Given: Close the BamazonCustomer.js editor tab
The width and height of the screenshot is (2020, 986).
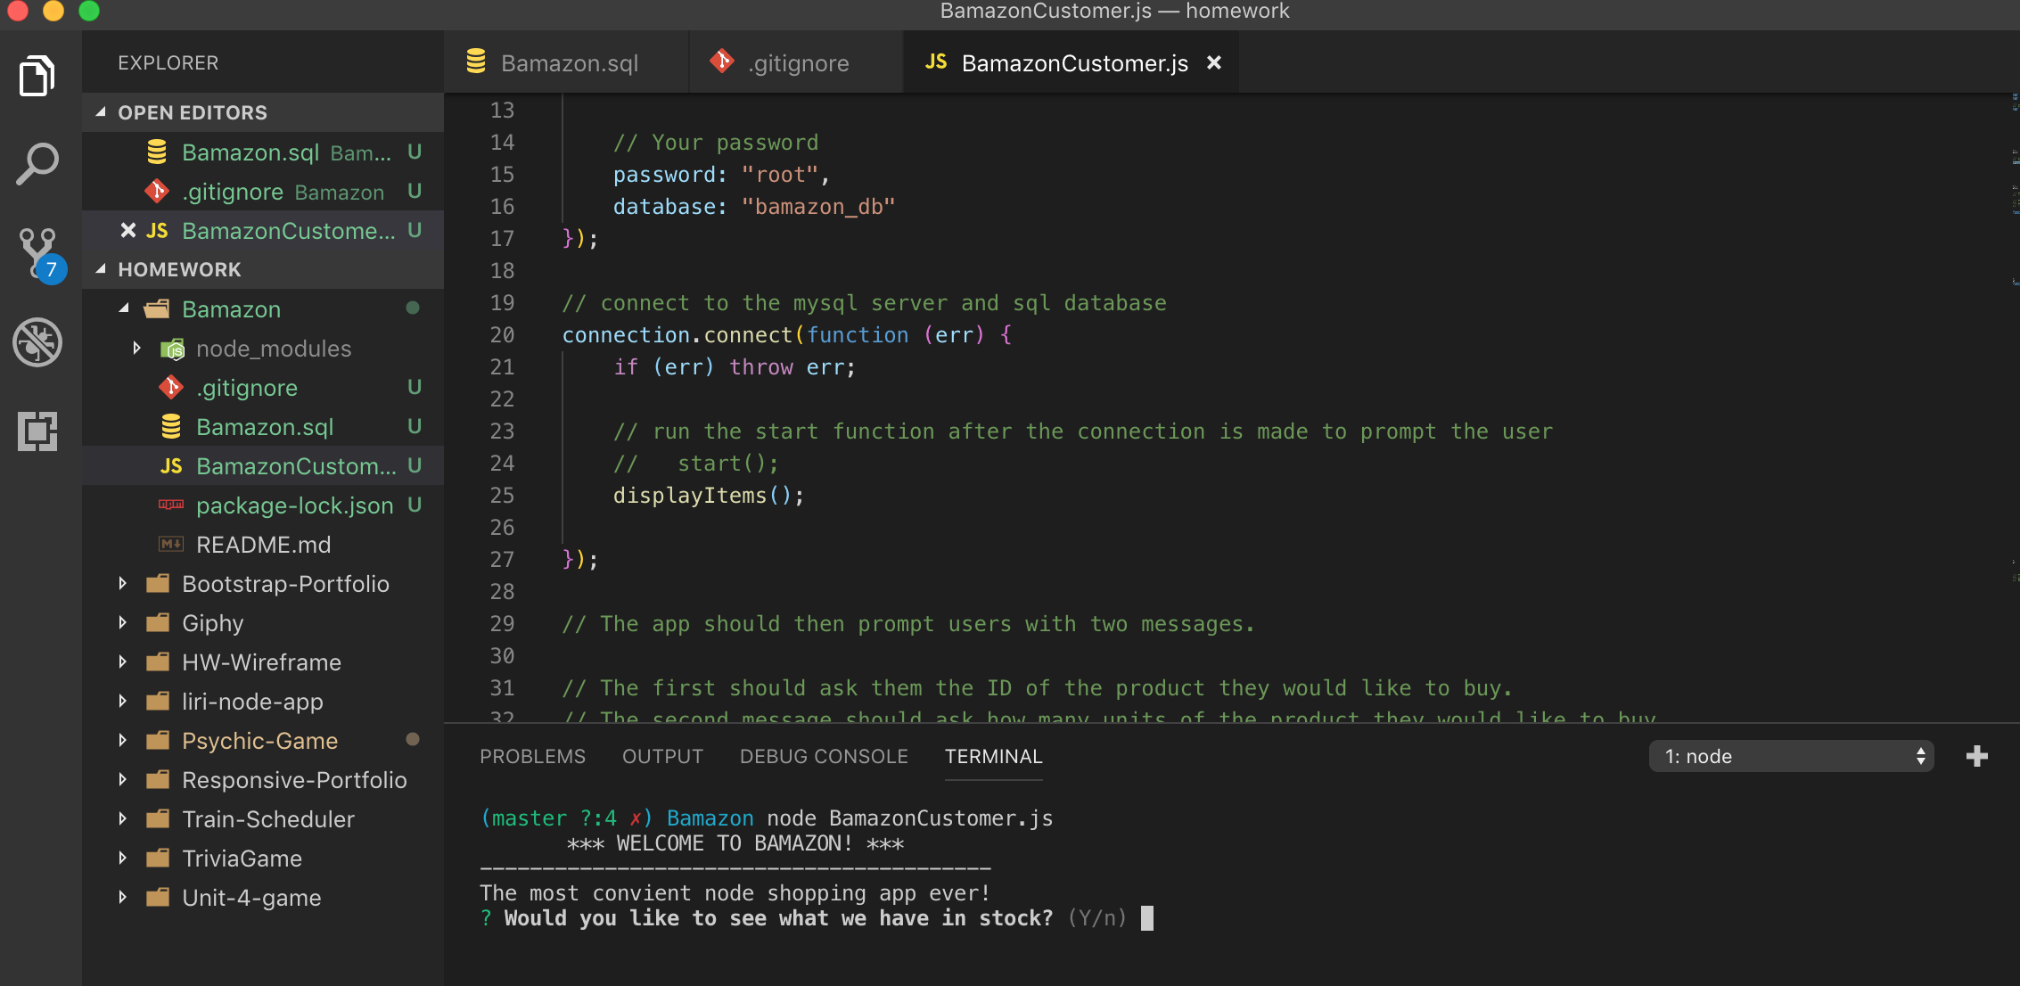Looking at the screenshot, I should click(1213, 63).
